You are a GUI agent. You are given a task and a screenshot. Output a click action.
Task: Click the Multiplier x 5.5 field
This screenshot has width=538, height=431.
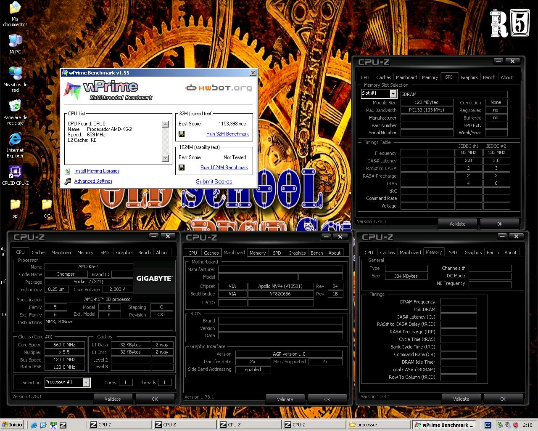[x=64, y=352]
